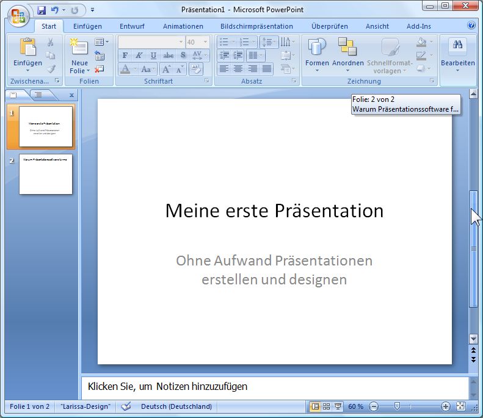Open Absatz dialog launcher
The image size is (483, 418).
pyautogui.click(x=294, y=81)
